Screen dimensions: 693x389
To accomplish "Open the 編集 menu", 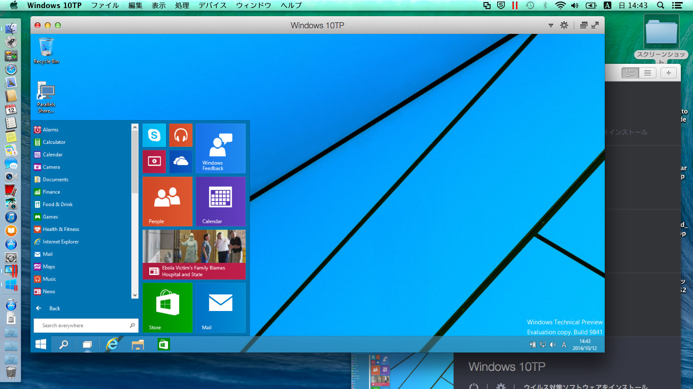I will [135, 6].
